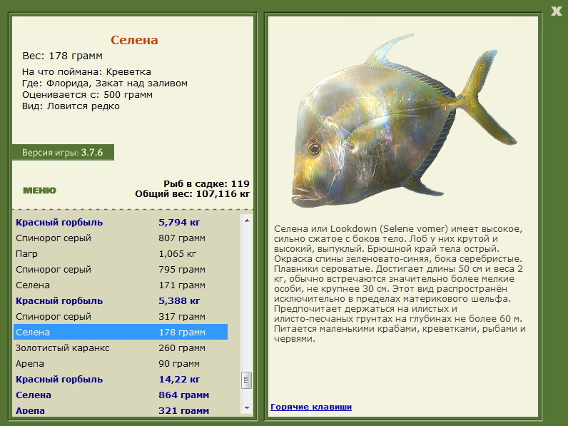Click the Версия игры: 3.7.6 label

[x=63, y=153]
